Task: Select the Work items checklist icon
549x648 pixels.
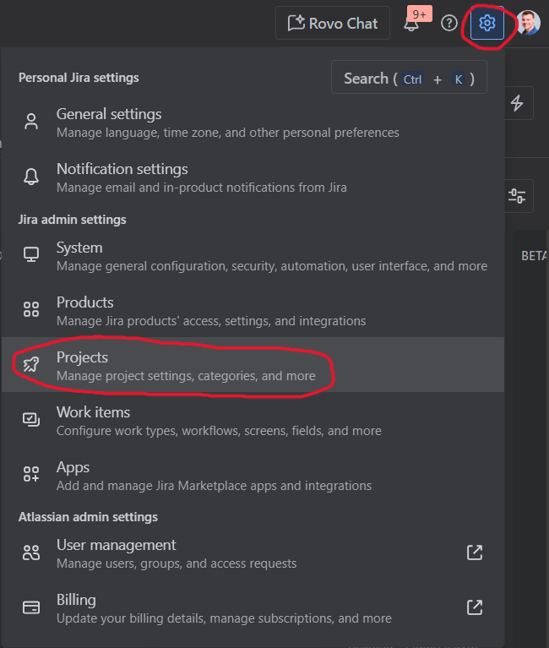Action: [x=31, y=419]
